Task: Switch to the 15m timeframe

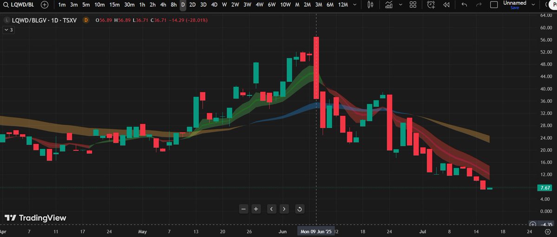Action: pyautogui.click(x=115, y=5)
